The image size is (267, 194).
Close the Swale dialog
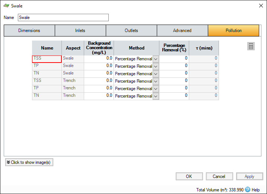click(x=261, y=6)
